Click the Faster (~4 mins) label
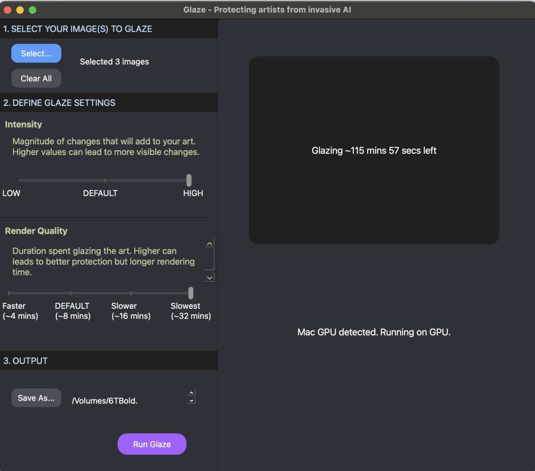The width and height of the screenshot is (535, 471). click(x=21, y=311)
